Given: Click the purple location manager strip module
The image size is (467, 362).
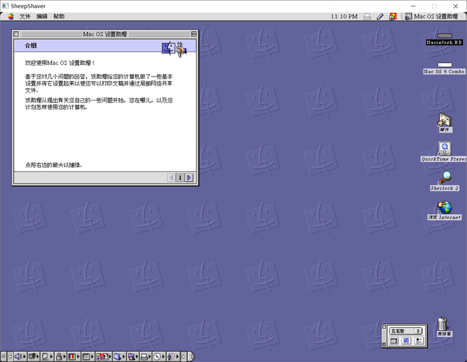Looking at the screenshot, I should [132, 356].
